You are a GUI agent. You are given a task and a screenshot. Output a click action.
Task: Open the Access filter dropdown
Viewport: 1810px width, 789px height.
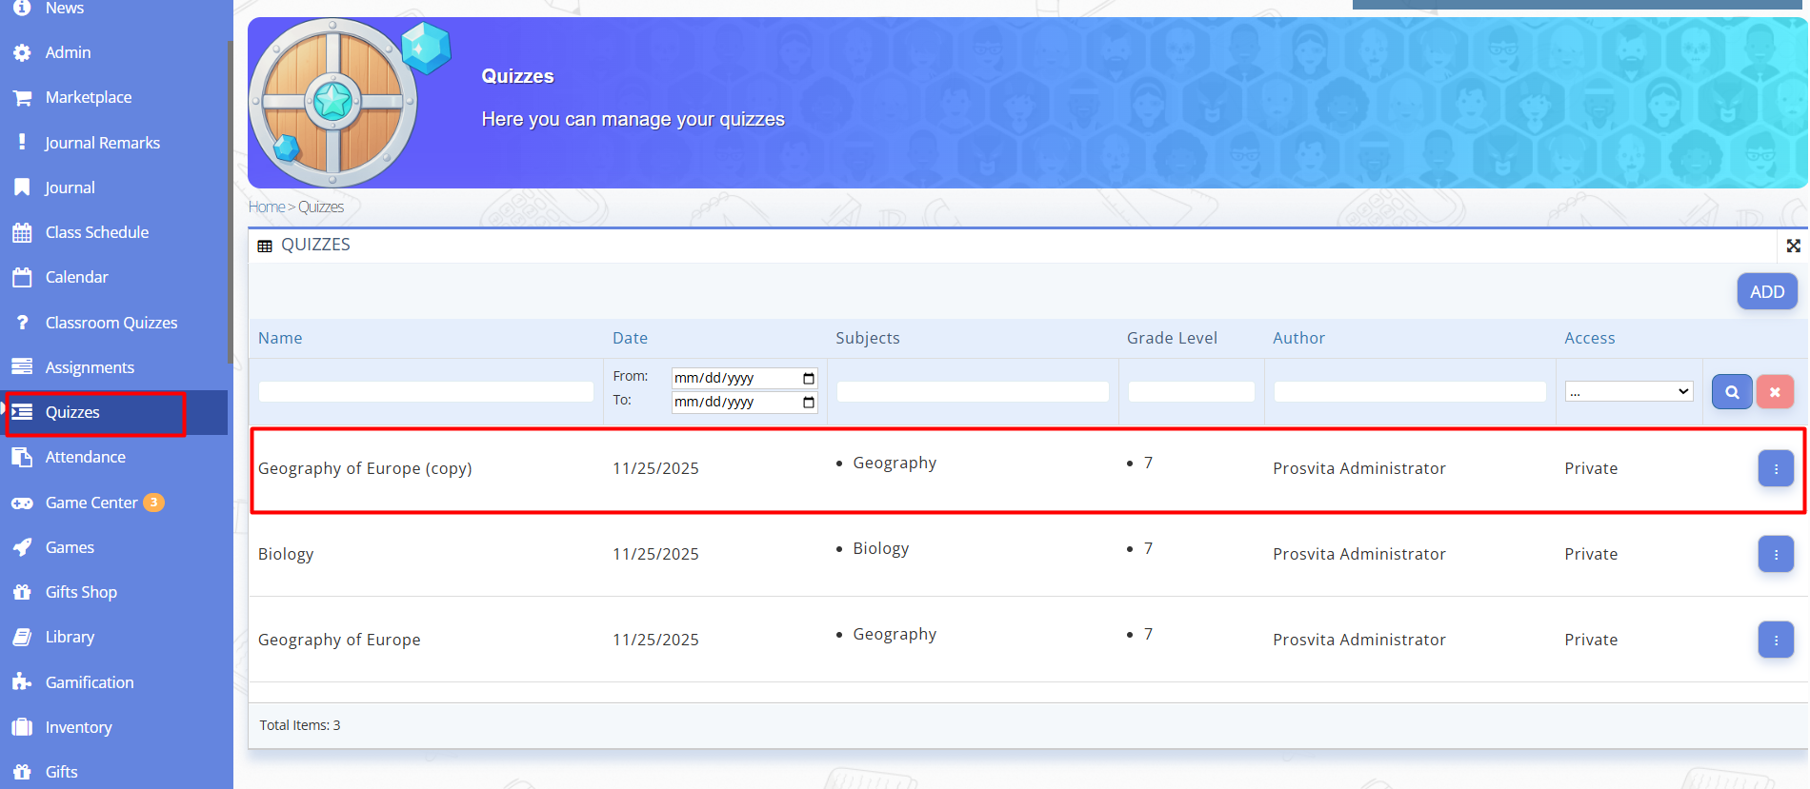pyautogui.click(x=1628, y=392)
